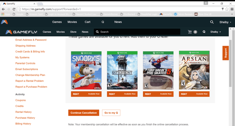235x126 pixels.
Task: Open search via top bar magnifier icon
Action: click(212, 22)
